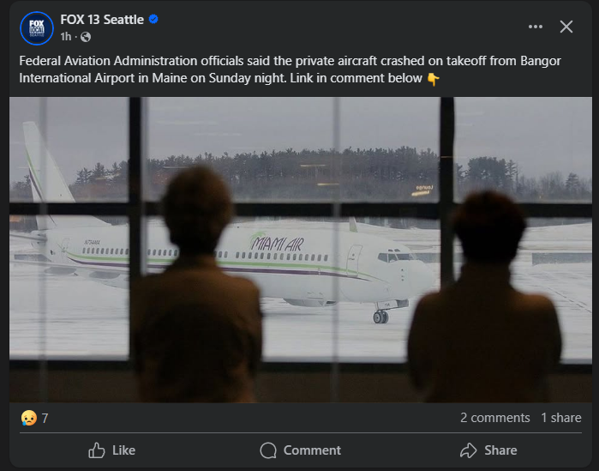
Task: Click the post caption about Bangor International Airport
Action: tap(291, 69)
